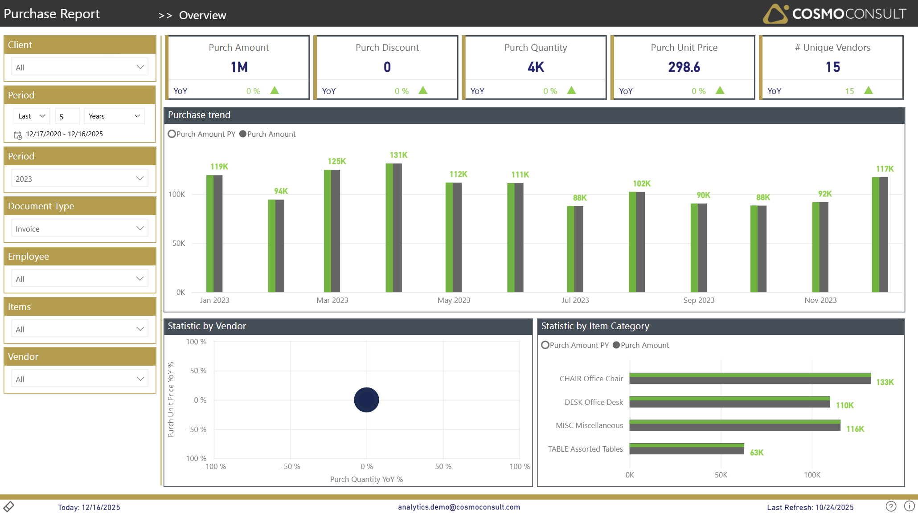Click the YoY arrow on Purch Quantity card
This screenshot has width=918, height=514.
572,90
